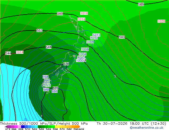169x130 pixels.
Task: Click the blue '1000' isobar label
Action: (80, 60)
